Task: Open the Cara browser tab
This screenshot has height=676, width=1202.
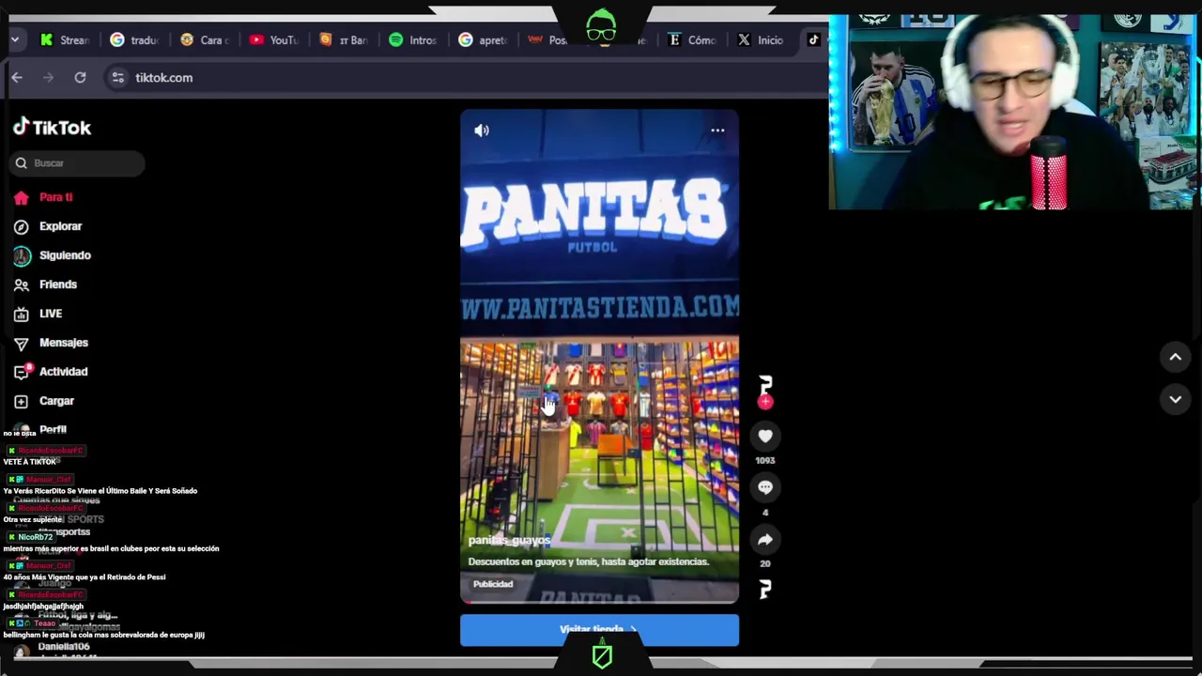Action: (204, 40)
